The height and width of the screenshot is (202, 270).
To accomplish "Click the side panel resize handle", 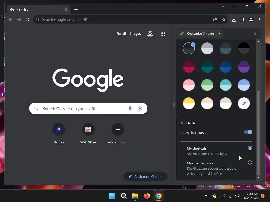I will pyautogui.click(x=174, y=105).
